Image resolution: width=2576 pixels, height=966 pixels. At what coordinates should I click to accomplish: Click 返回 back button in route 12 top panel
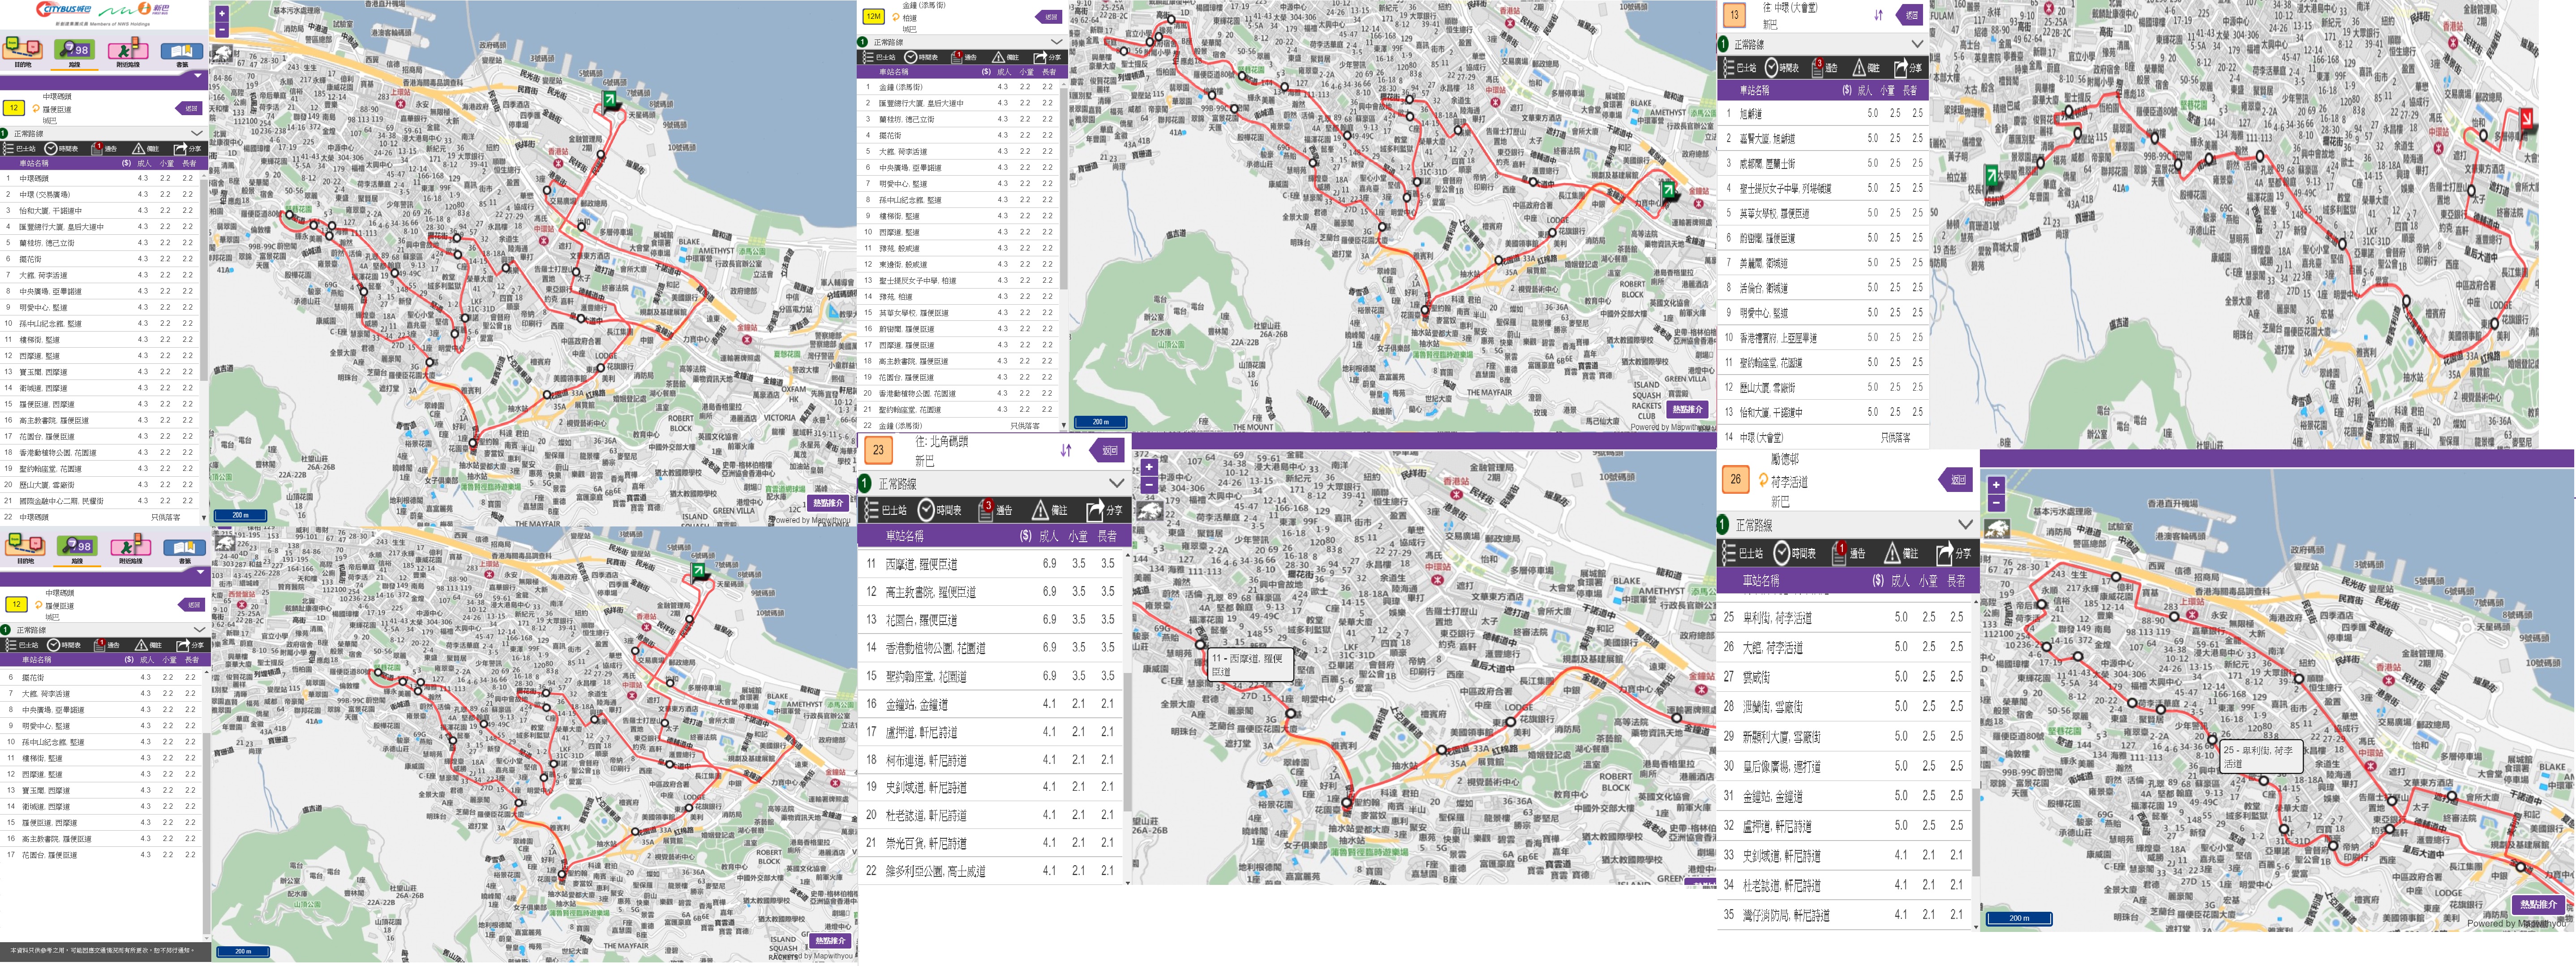point(190,108)
